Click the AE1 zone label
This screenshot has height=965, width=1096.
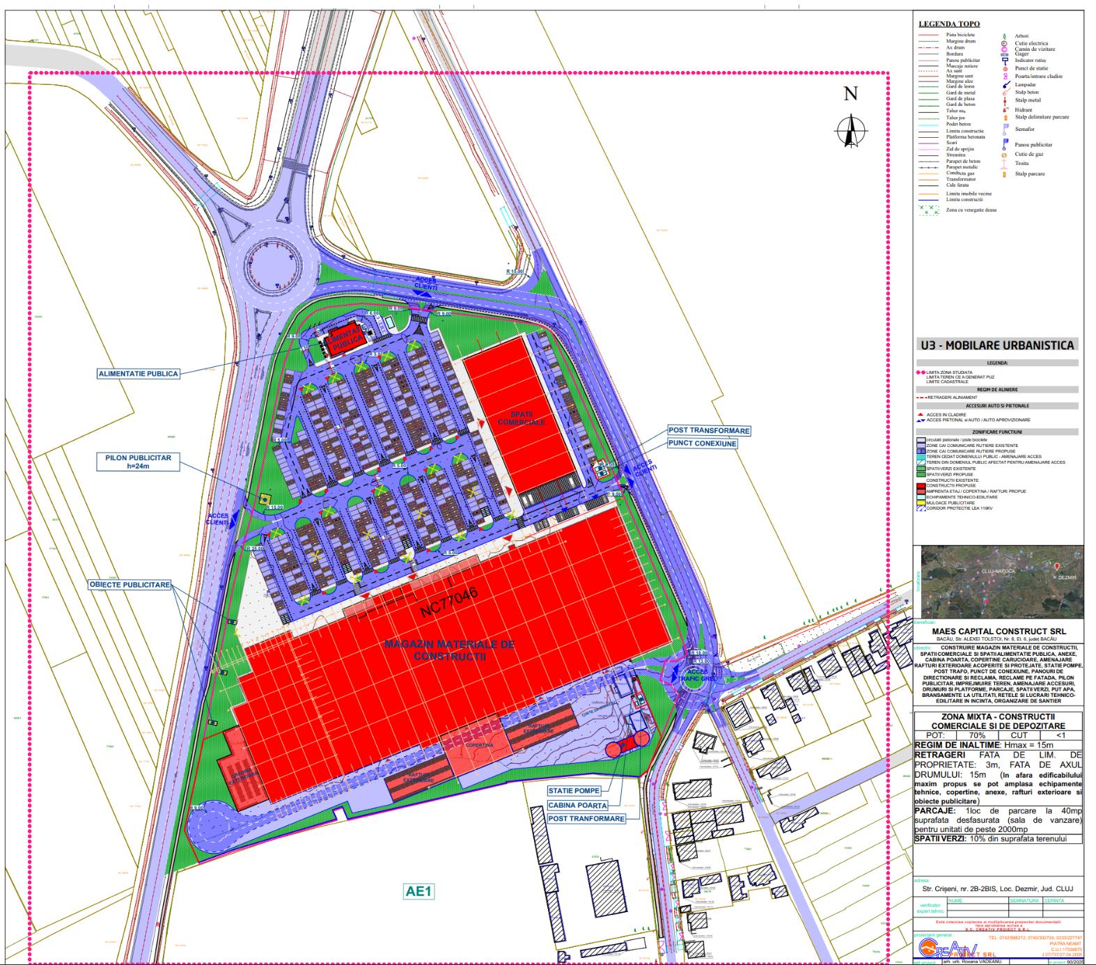pyautogui.click(x=418, y=891)
